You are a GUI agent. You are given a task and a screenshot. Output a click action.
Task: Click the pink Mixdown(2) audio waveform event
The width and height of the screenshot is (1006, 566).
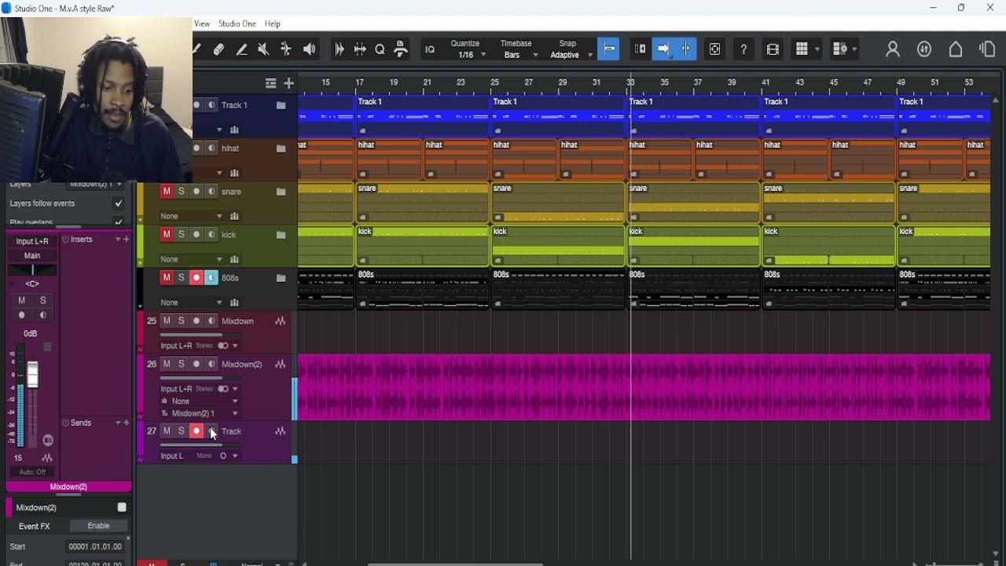[x=644, y=388]
